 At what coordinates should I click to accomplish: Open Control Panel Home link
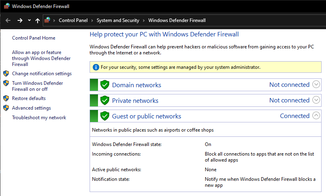34,38
